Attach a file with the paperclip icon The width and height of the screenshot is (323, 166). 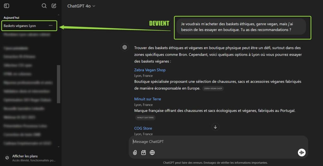[135, 153]
